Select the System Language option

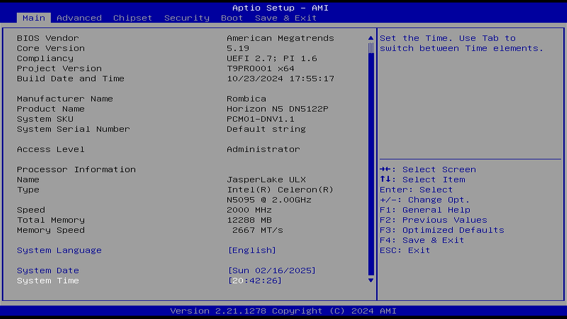59,250
